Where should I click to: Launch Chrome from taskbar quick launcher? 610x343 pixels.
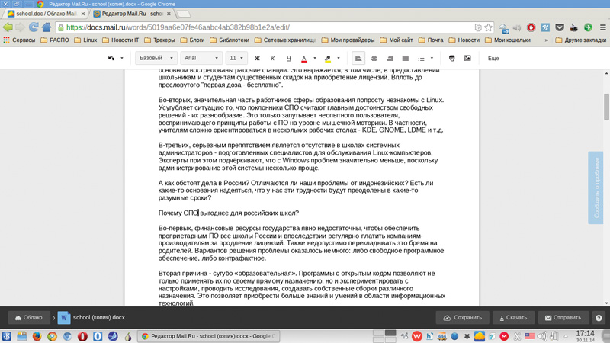click(x=52, y=336)
